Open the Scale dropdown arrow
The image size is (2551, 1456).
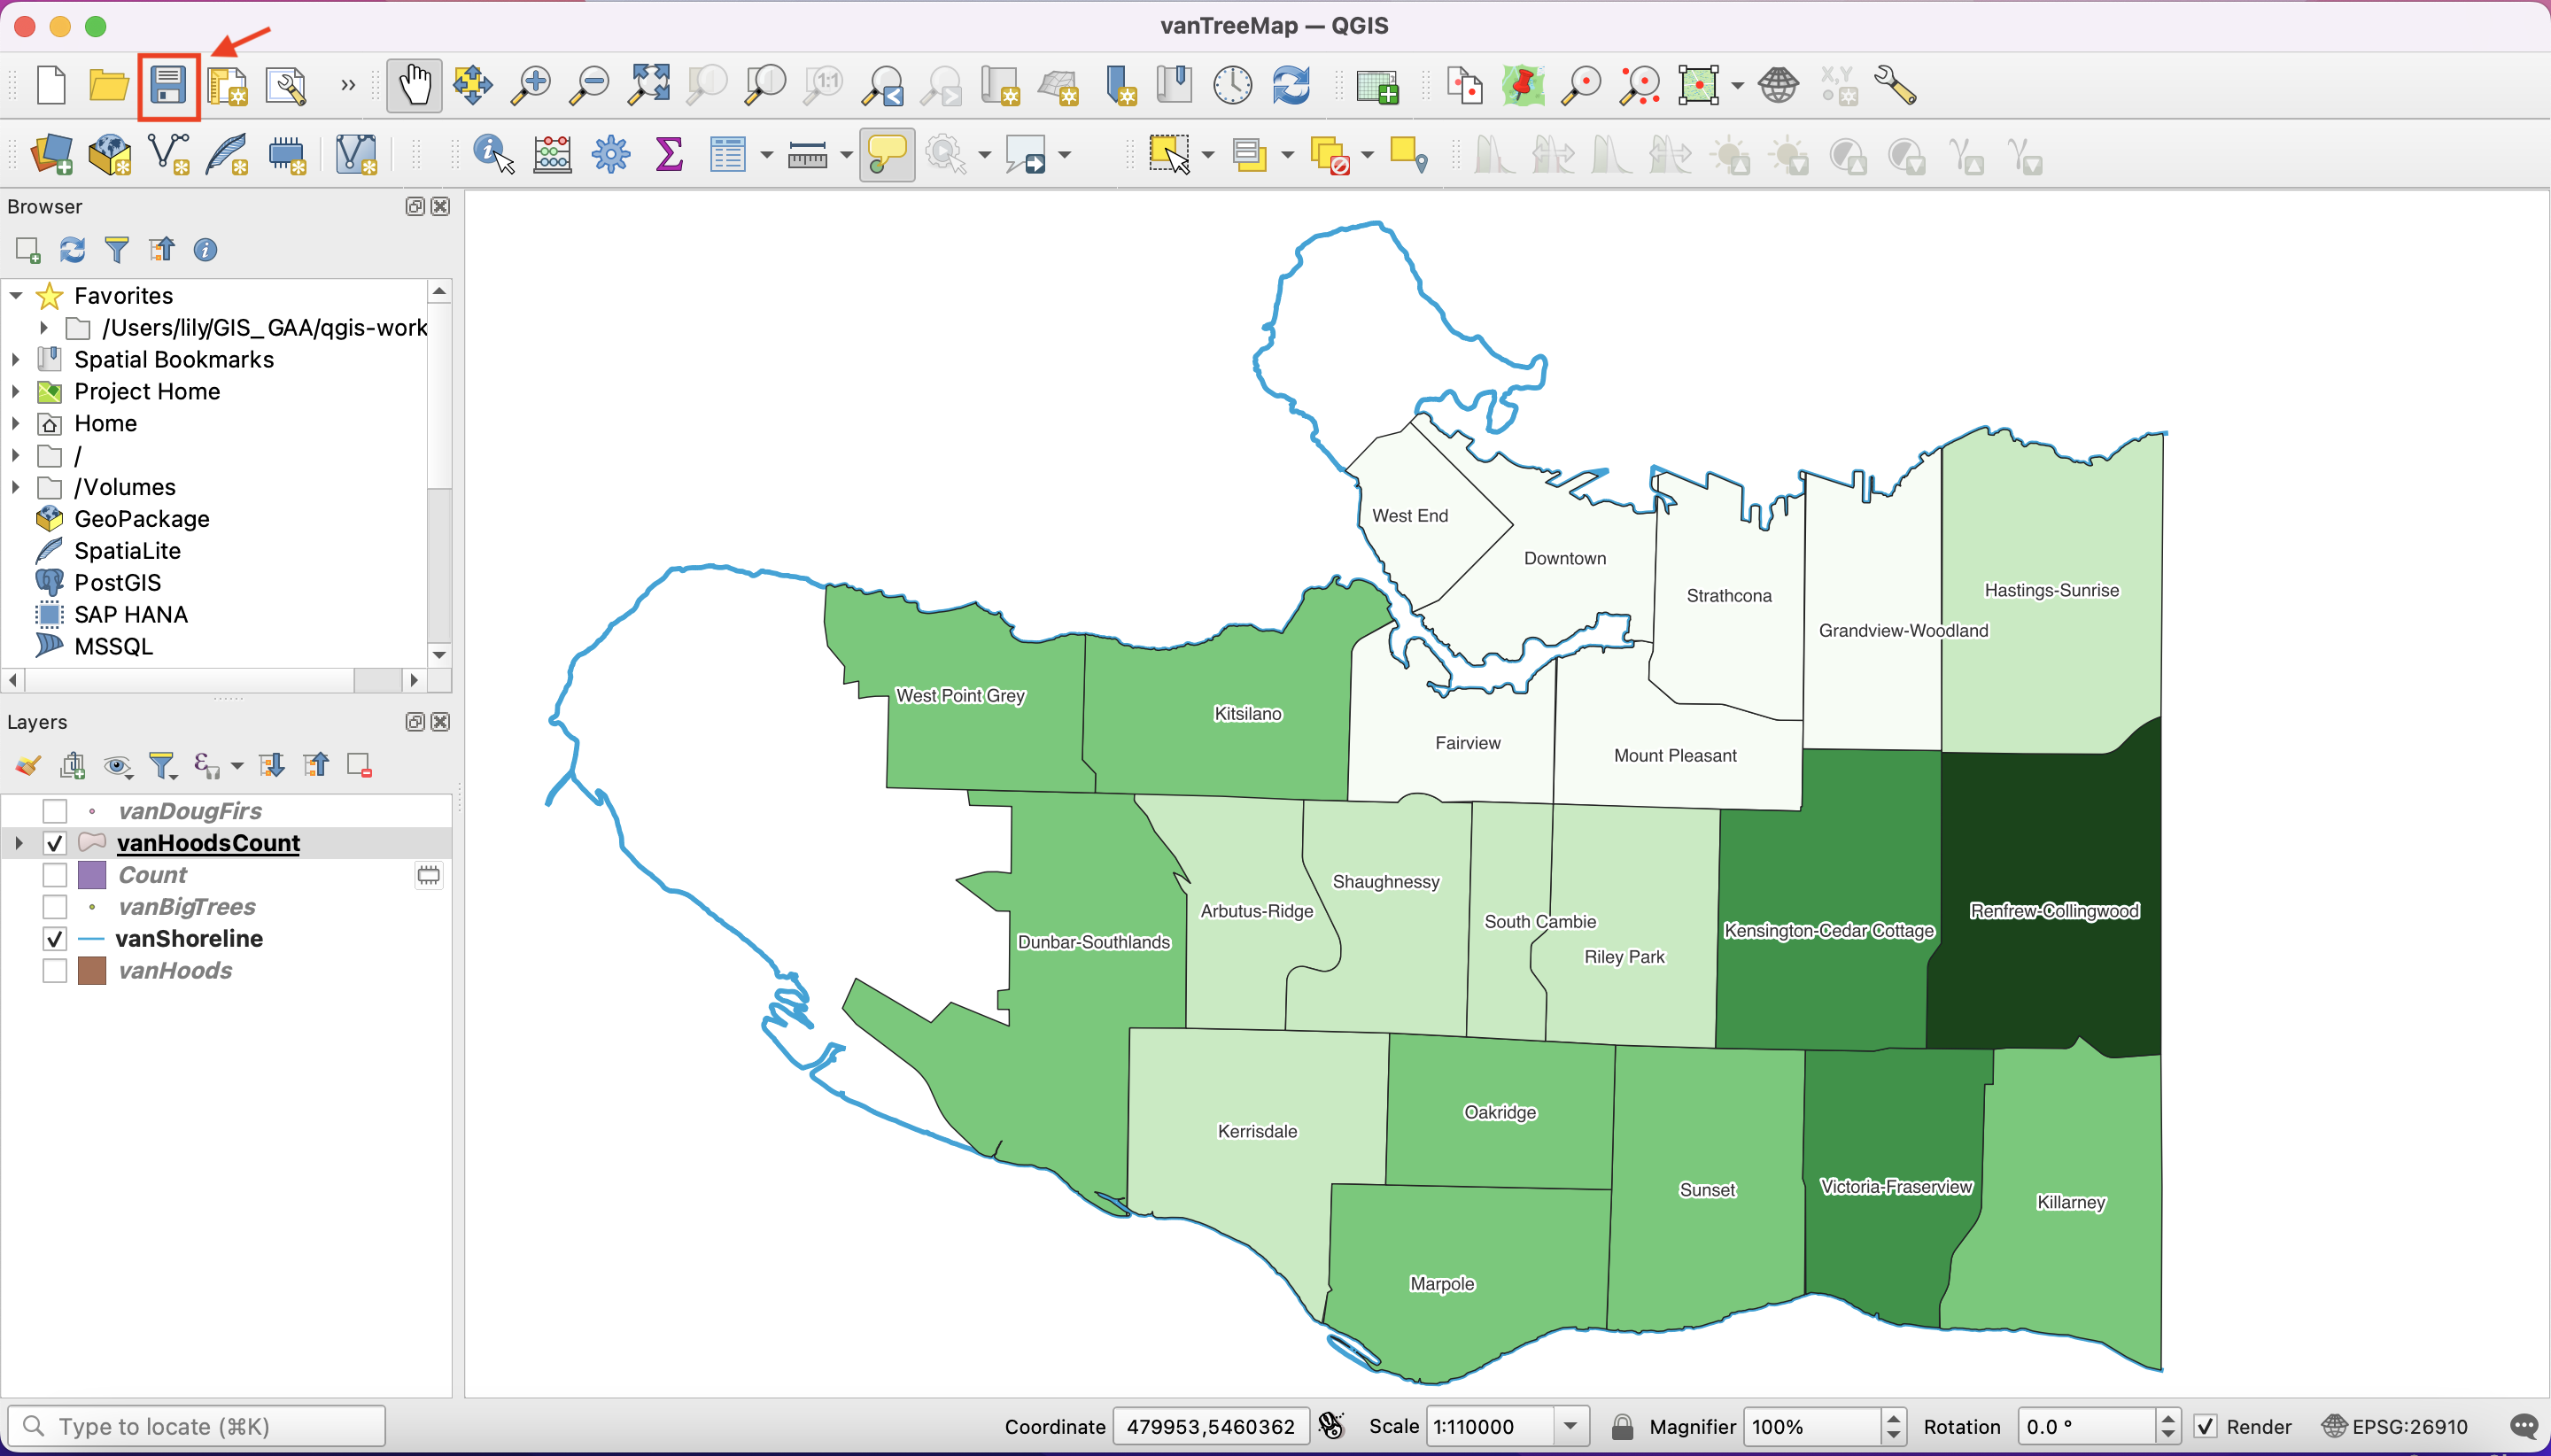coord(1570,1427)
